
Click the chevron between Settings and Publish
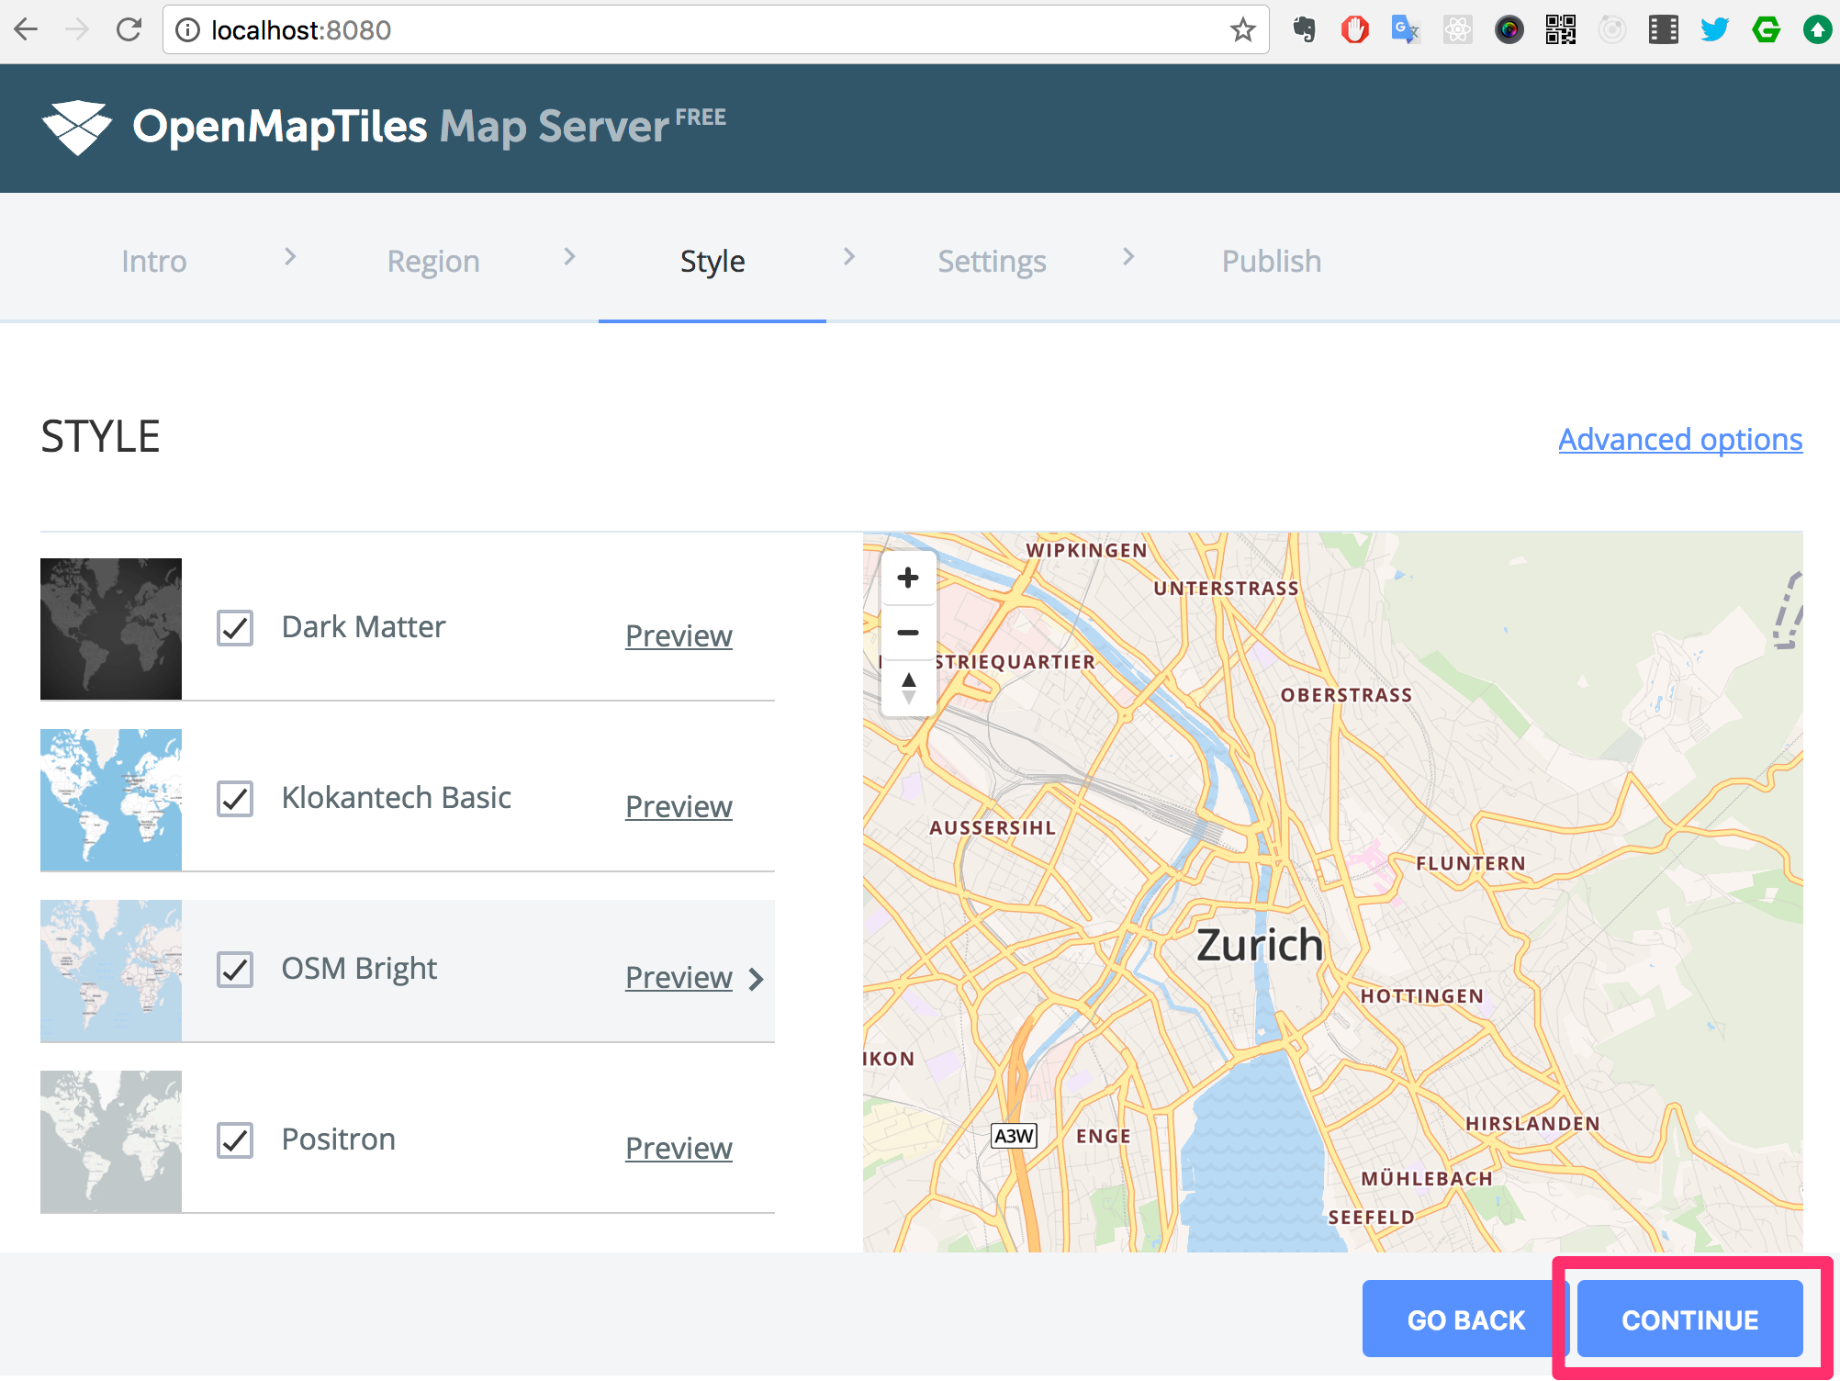click(x=1128, y=257)
